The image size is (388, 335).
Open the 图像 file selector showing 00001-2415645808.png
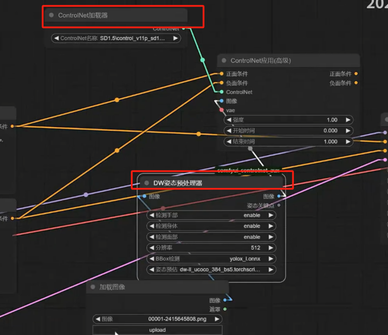click(x=157, y=319)
